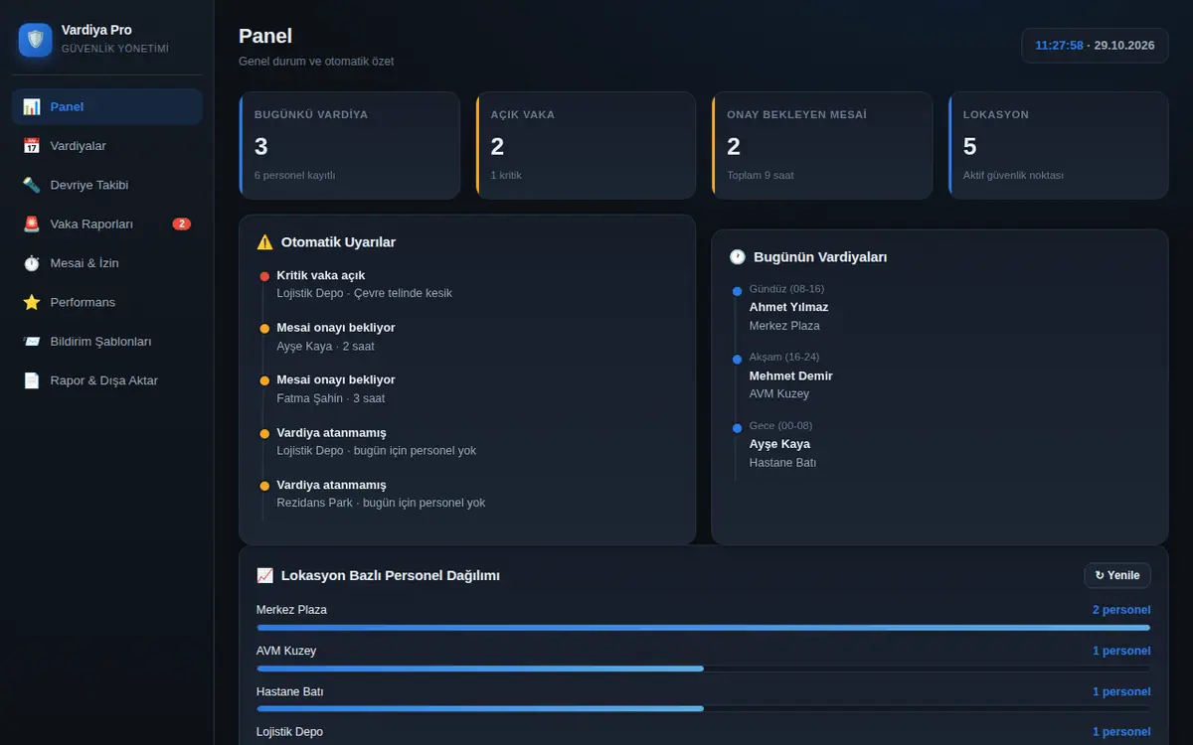
Task: Click the calendar icon for Vardiyalar
Action: pos(32,146)
